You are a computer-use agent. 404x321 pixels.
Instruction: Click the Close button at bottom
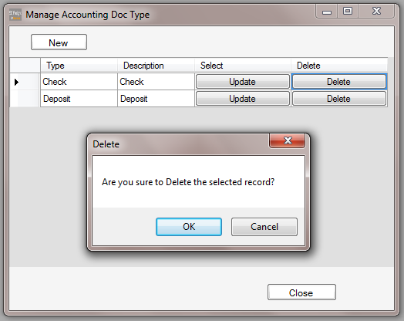[301, 292]
